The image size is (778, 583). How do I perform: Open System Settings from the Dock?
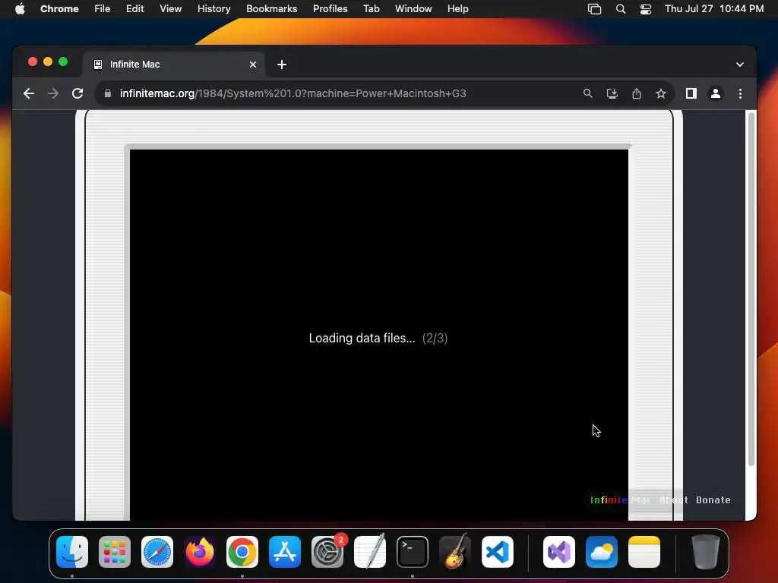(327, 552)
